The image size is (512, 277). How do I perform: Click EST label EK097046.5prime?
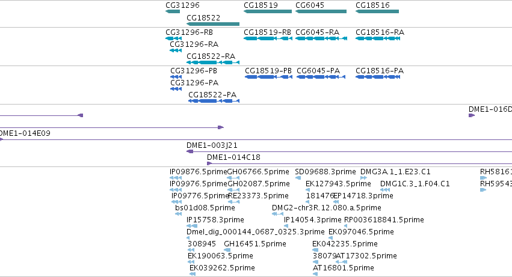tap(361, 233)
